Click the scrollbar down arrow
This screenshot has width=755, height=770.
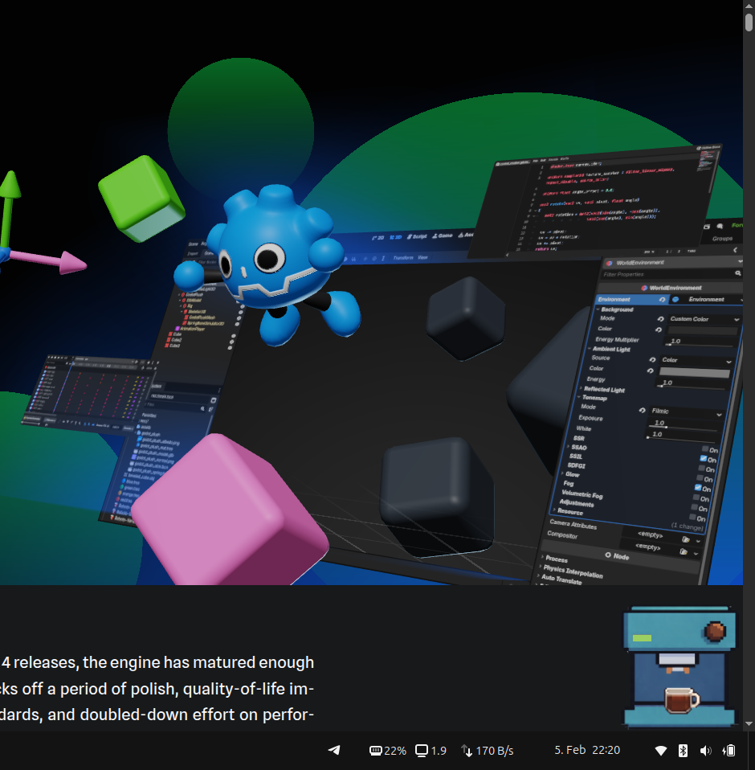[749, 724]
